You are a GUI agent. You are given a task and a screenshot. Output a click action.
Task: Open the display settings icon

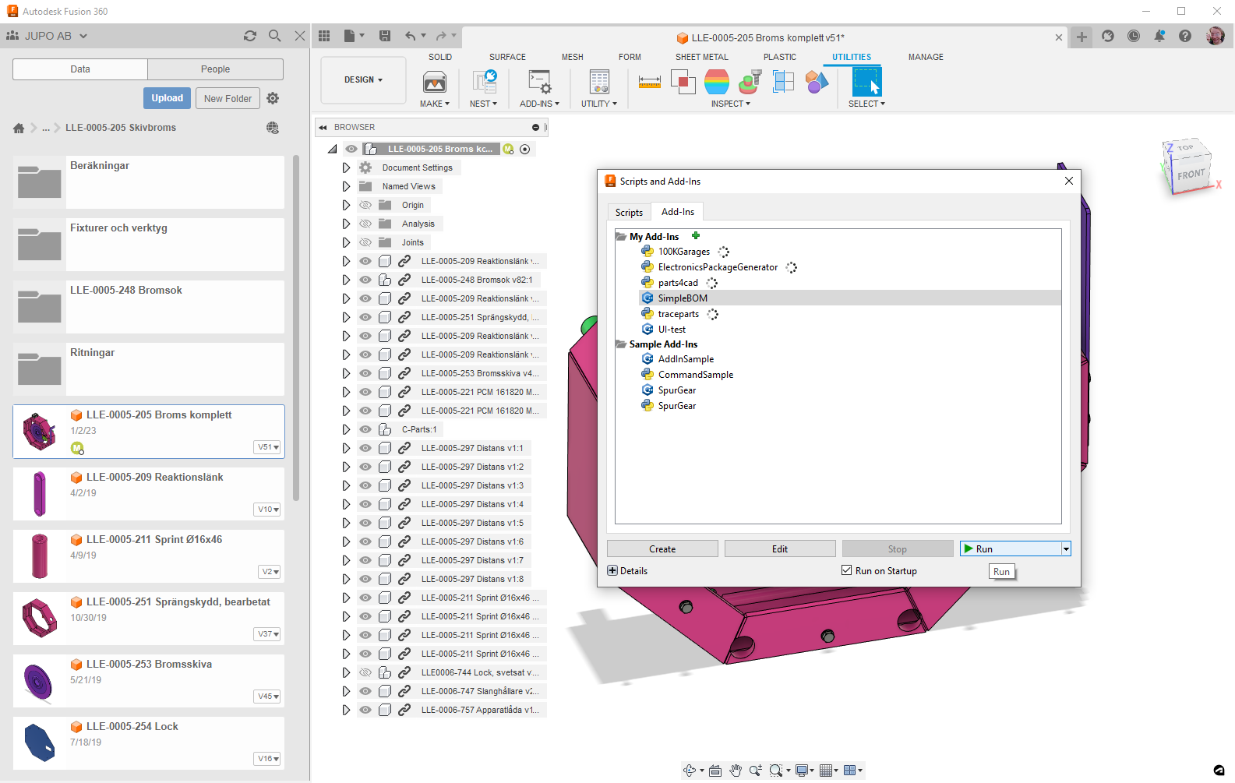(801, 771)
